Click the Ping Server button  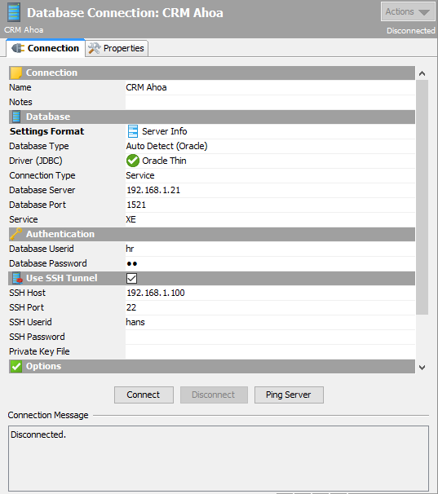point(289,395)
